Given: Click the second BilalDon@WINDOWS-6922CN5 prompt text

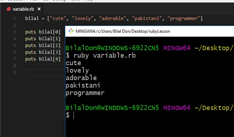Looking at the screenshot, I should [x=112, y=108].
